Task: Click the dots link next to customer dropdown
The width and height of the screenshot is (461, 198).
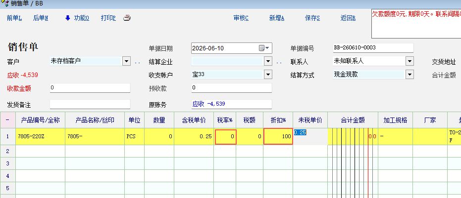Action: [138, 63]
